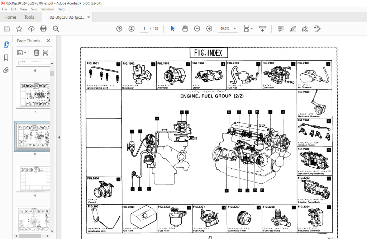
Task: Go to the previous page with the up arrow
Action: [x=119, y=29]
